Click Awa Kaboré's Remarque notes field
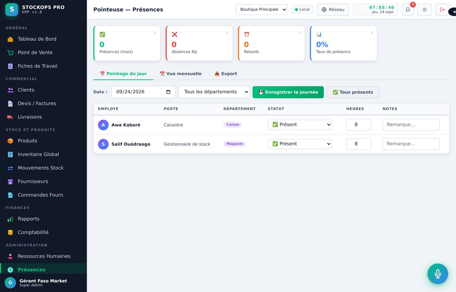 411,125
